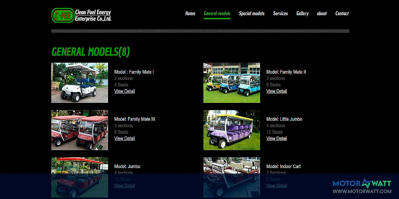View Detail for Little Jumbo
Screen dimensions: 399x199
tap(276, 139)
